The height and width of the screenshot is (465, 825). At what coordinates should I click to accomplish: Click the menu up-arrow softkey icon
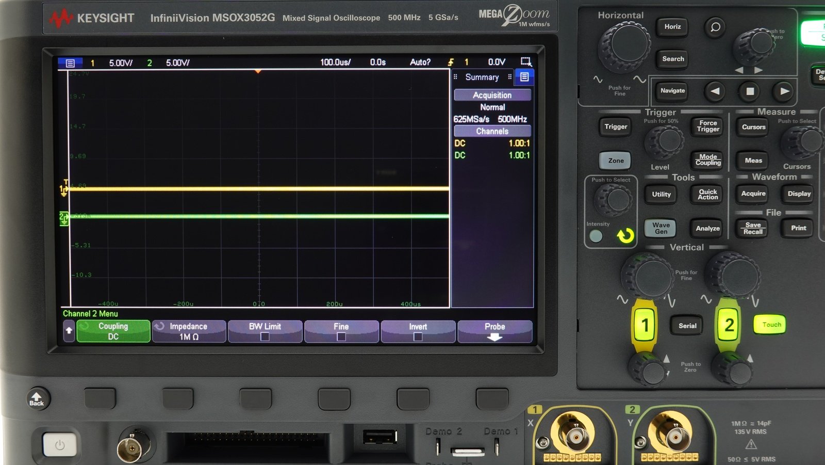(x=69, y=331)
